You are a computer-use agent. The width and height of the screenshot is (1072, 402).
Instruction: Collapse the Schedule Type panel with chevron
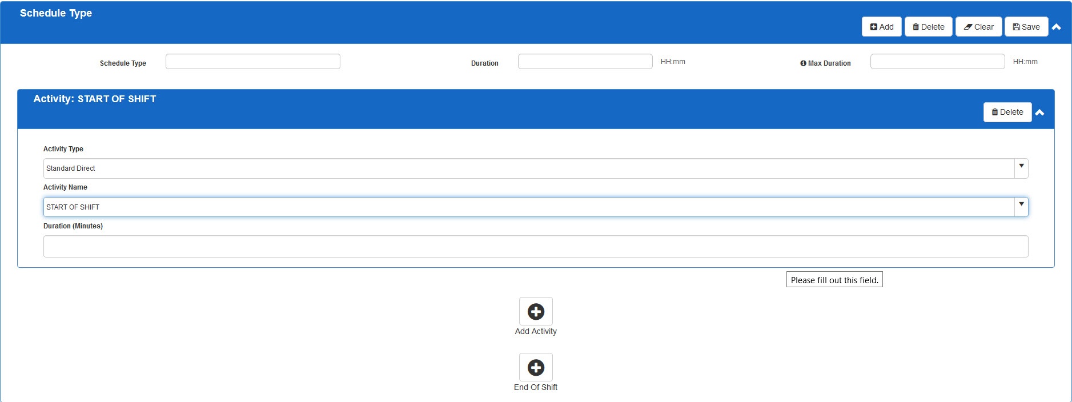[x=1057, y=27]
